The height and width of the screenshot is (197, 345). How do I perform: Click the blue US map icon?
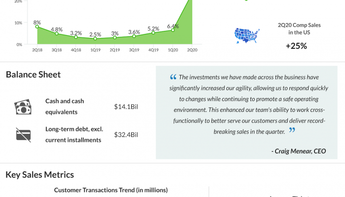247,35
